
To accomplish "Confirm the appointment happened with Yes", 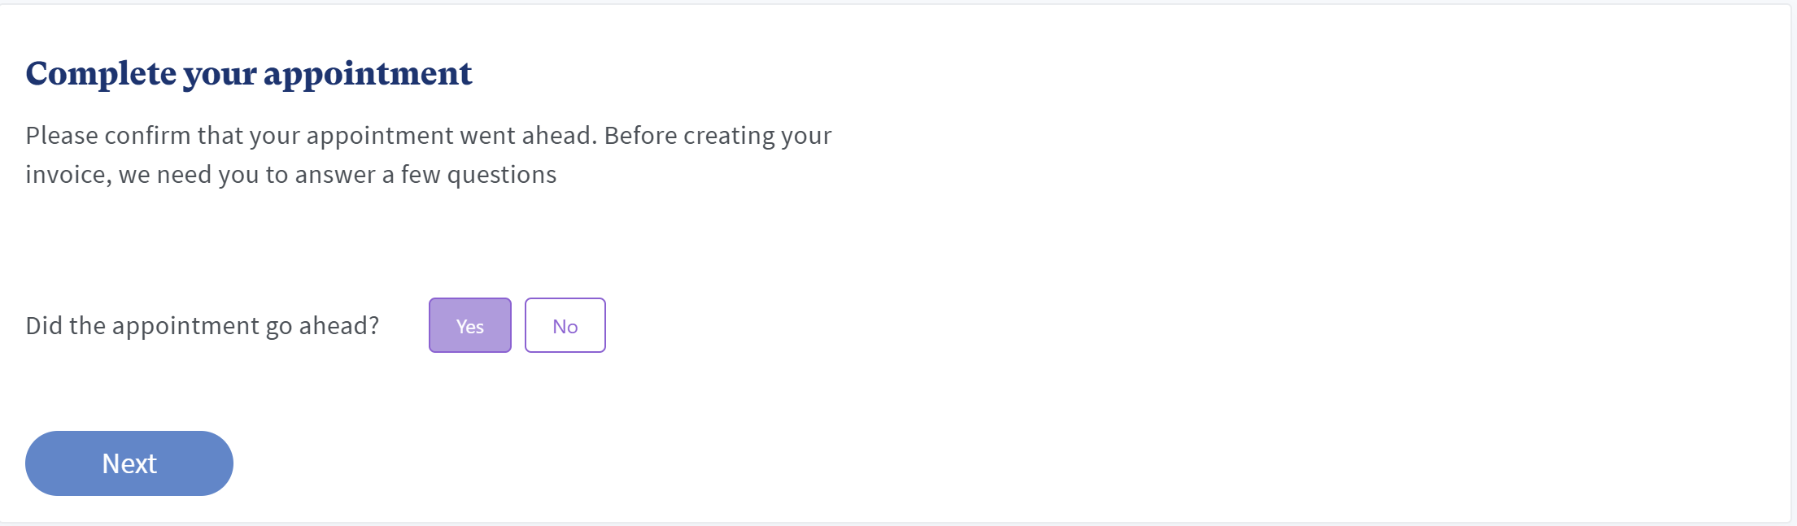I will point(469,325).
